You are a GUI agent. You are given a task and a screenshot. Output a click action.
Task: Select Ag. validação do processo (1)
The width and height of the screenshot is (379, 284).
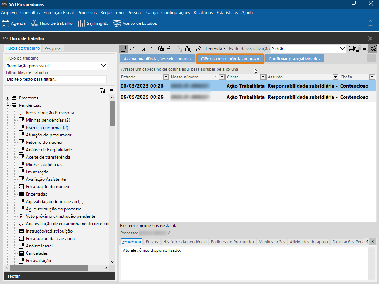pyautogui.click(x=55, y=202)
